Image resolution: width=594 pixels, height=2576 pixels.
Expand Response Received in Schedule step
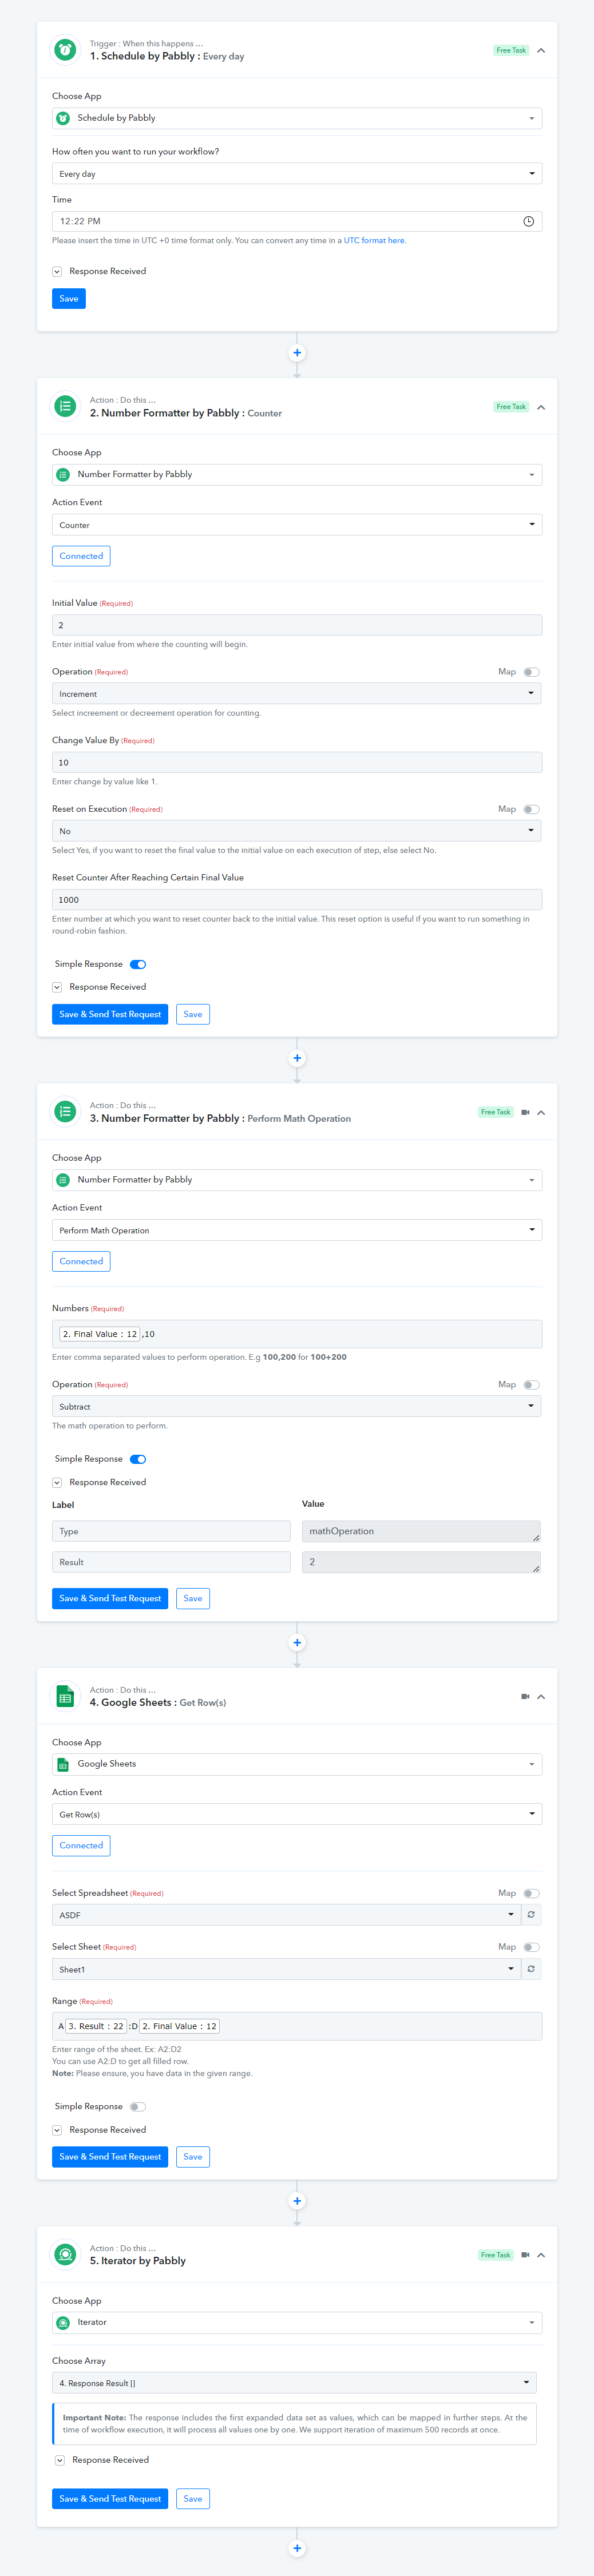tap(57, 271)
